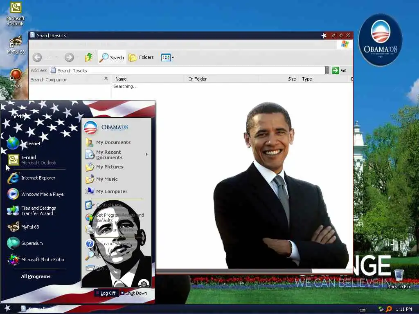Click the star Start button on taskbar
Viewport: 419px width, 314px height.
[7, 308]
